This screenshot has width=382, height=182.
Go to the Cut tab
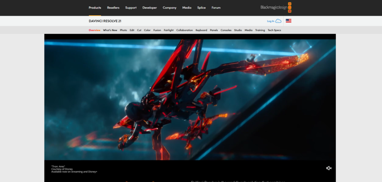139,30
